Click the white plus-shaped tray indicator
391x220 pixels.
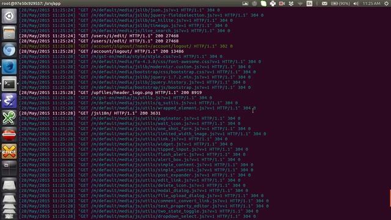(273, 4)
